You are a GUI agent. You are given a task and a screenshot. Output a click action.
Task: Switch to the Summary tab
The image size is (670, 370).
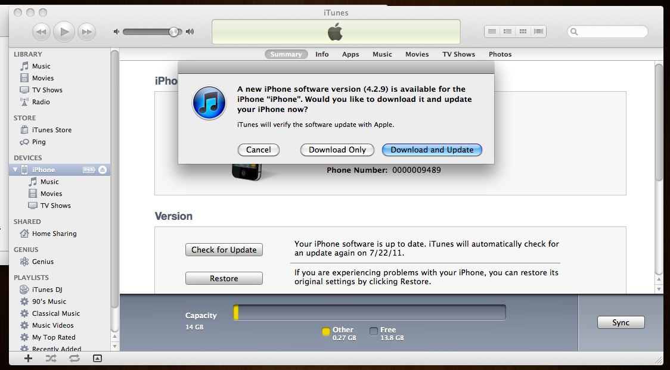286,54
